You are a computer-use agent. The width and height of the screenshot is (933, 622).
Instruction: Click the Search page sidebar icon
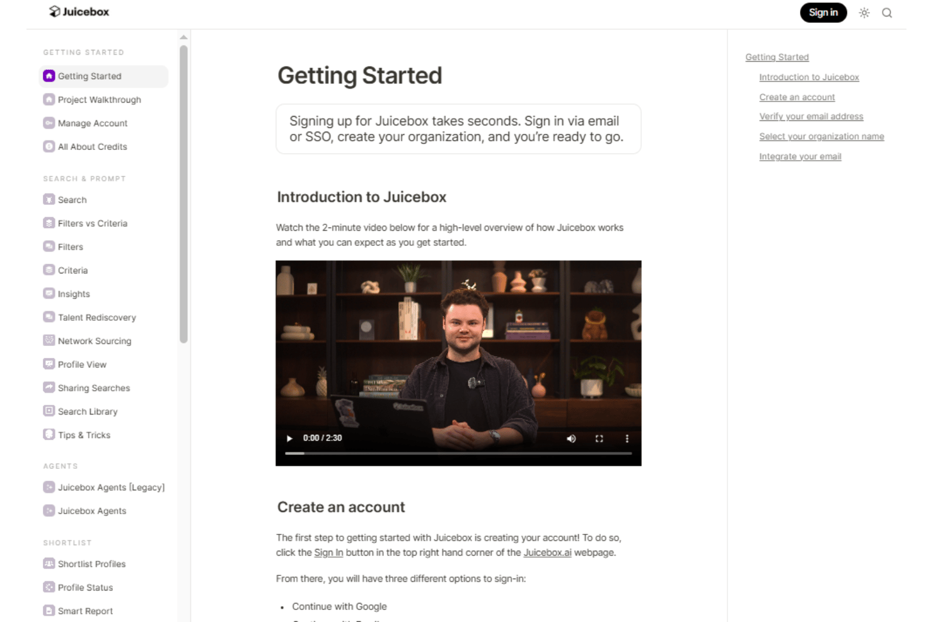point(49,199)
